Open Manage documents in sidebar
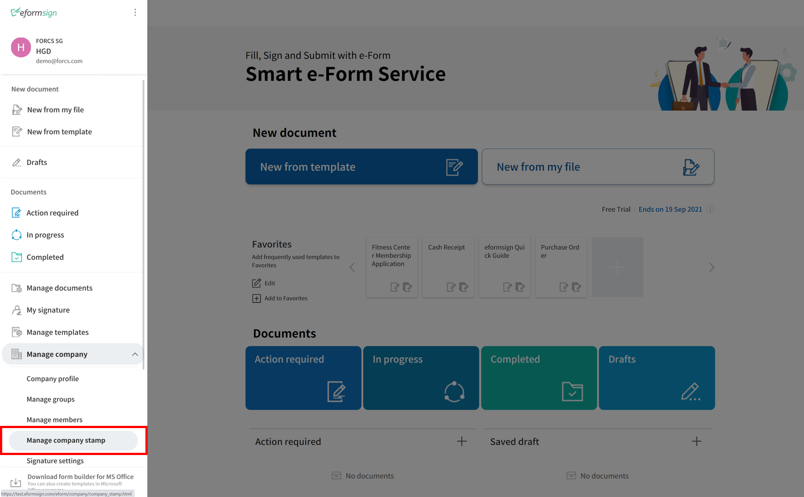This screenshot has height=497, width=804. (59, 288)
